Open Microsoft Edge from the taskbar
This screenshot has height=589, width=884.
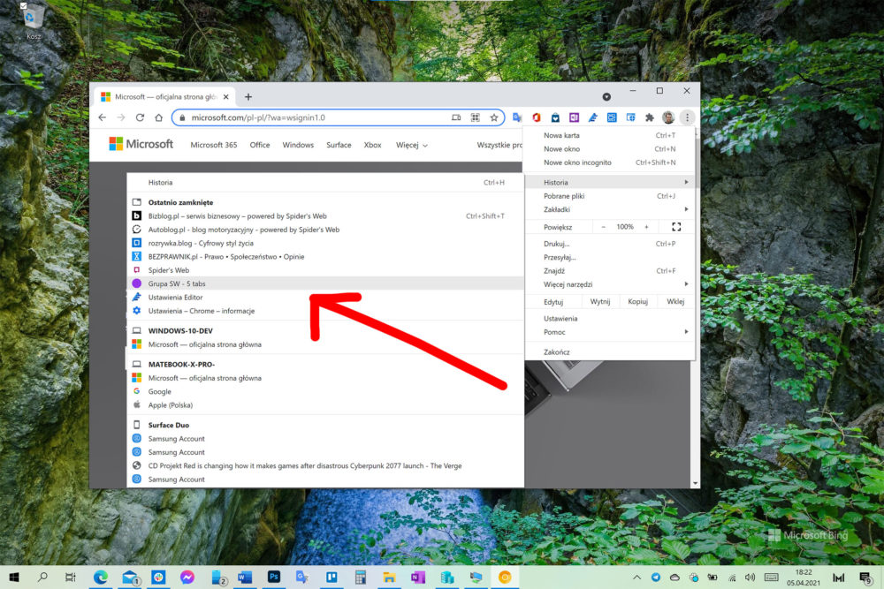(x=101, y=577)
